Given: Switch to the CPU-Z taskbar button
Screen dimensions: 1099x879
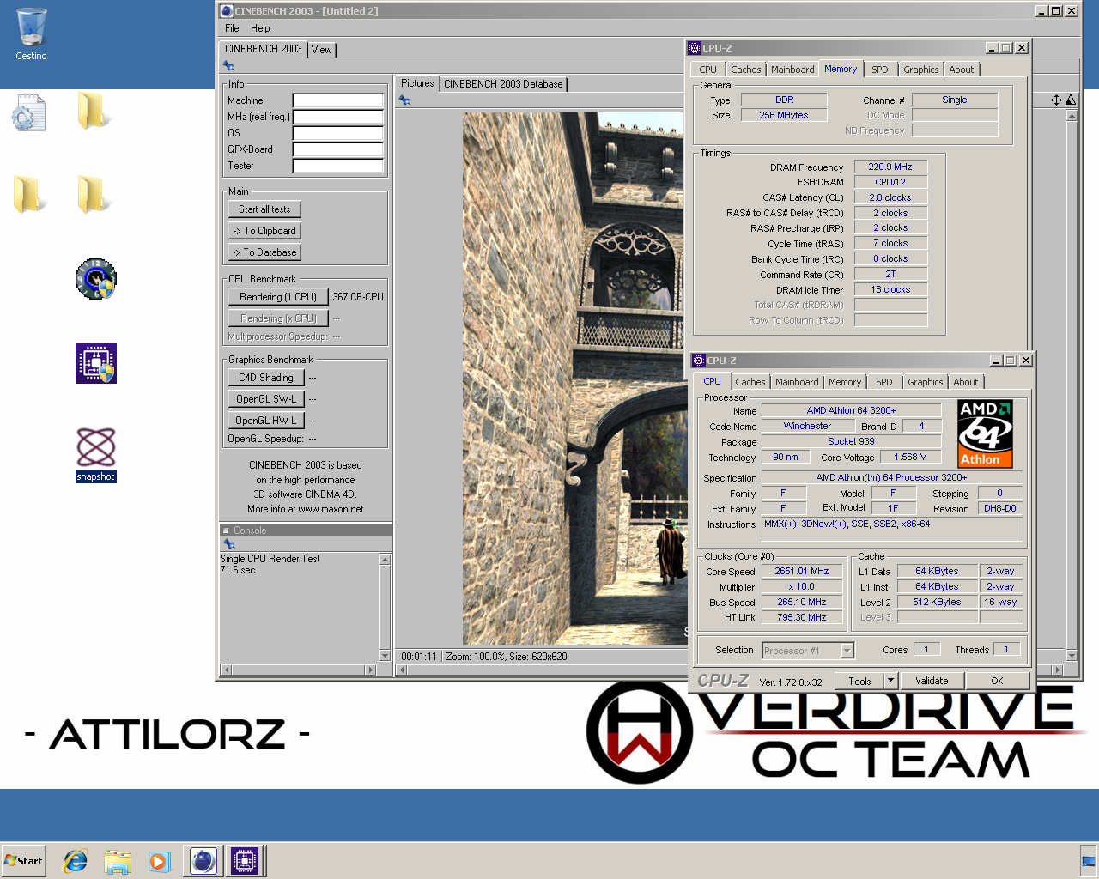Looking at the screenshot, I should pyautogui.click(x=245, y=861).
